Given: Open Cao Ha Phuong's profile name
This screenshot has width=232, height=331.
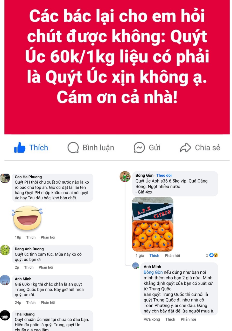Looking at the screenshot, I should pos(28,177).
